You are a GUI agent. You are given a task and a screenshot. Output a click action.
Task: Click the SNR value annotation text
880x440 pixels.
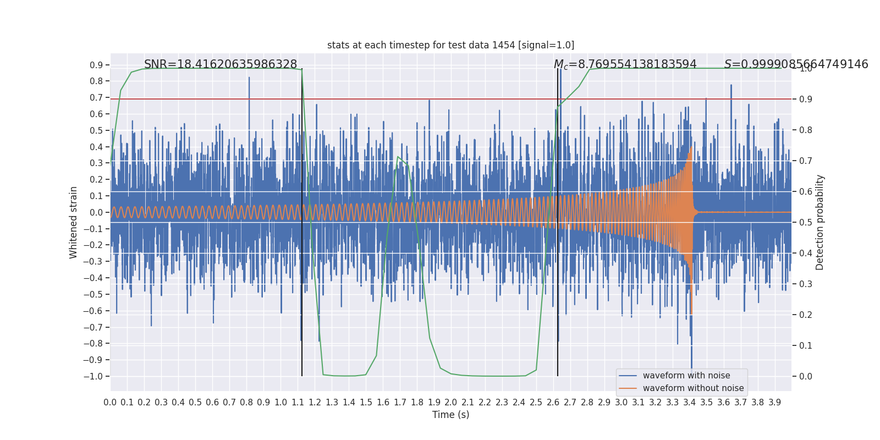[221, 64]
